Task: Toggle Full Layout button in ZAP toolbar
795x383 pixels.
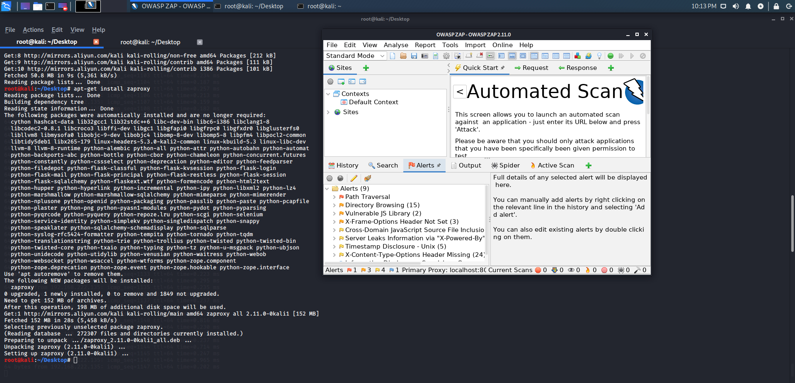Action: (x=523, y=56)
